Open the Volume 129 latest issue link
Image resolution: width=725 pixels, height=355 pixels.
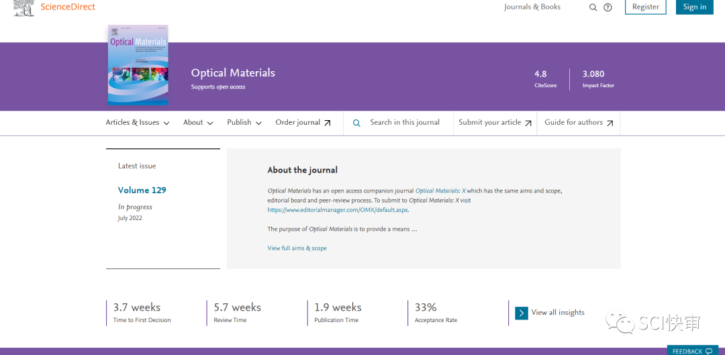click(x=142, y=191)
